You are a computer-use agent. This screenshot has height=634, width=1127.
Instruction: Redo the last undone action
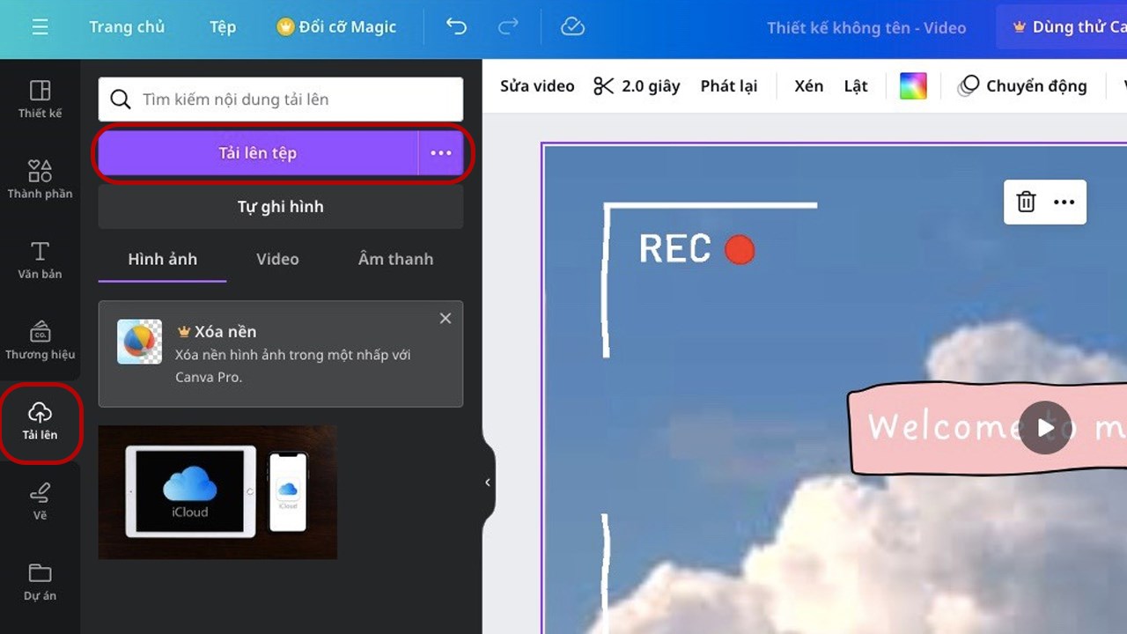pyautogui.click(x=508, y=27)
